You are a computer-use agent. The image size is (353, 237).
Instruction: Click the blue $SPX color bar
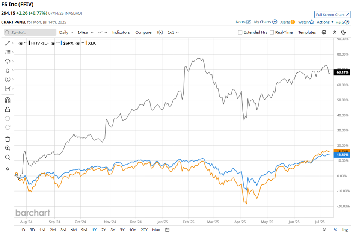pos(62,43)
